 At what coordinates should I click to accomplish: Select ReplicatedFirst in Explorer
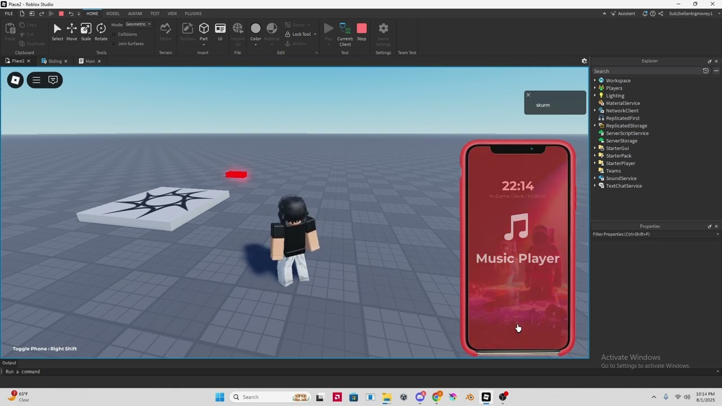[623, 118]
